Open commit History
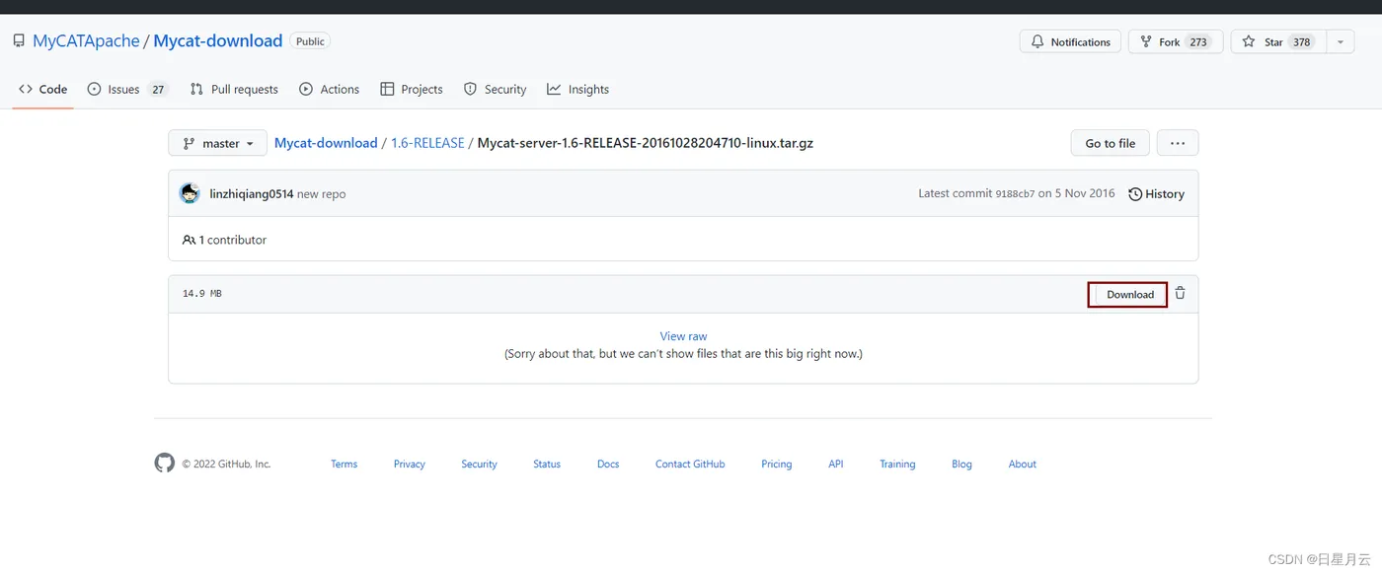 [x=1156, y=193]
